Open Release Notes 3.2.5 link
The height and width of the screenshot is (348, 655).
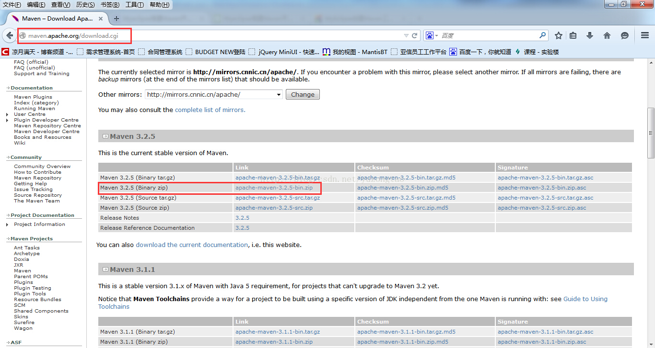242,218
